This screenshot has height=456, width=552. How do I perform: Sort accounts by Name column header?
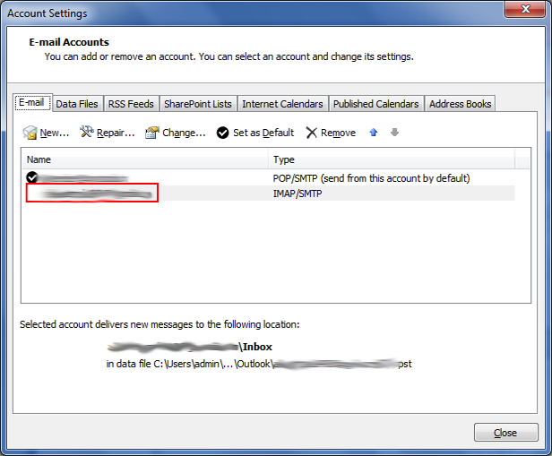(x=144, y=159)
